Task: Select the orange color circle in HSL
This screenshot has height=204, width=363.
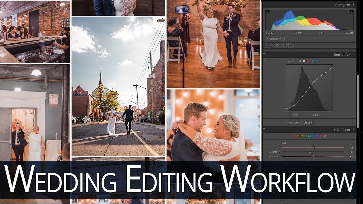Action: tap(298, 136)
